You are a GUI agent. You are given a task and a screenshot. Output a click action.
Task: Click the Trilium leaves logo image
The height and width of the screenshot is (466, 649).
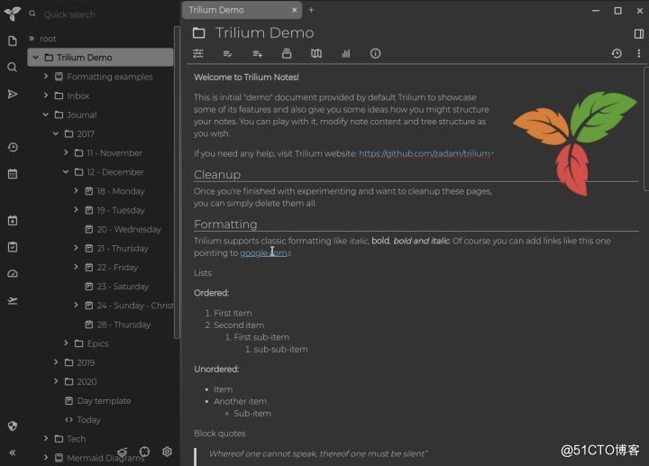(x=575, y=143)
